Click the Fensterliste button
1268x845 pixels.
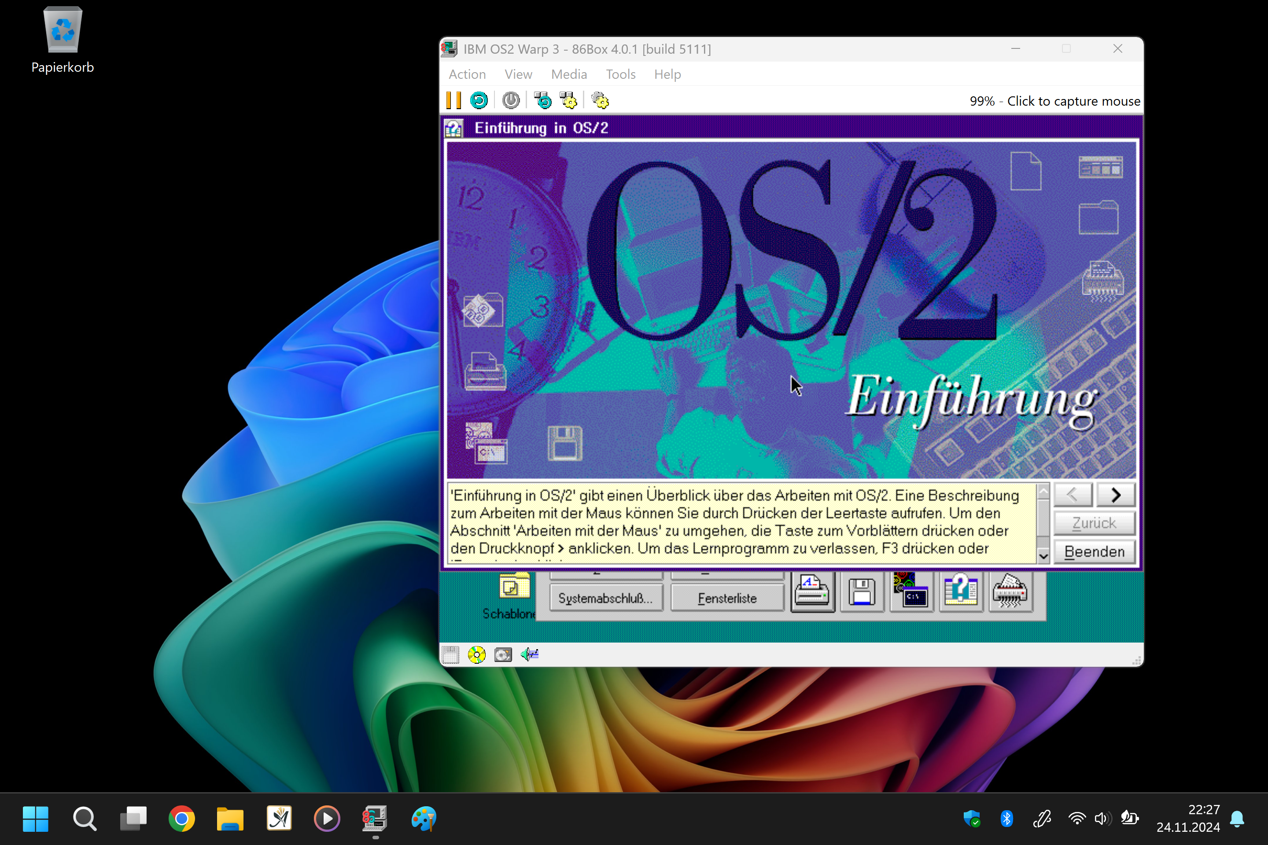click(x=727, y=598)
